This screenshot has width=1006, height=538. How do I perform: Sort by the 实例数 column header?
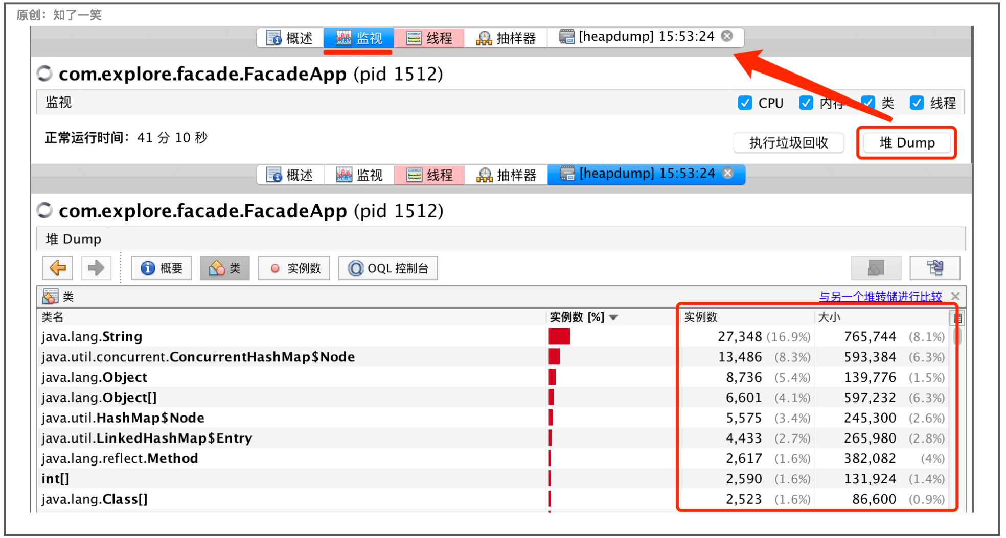748,317
